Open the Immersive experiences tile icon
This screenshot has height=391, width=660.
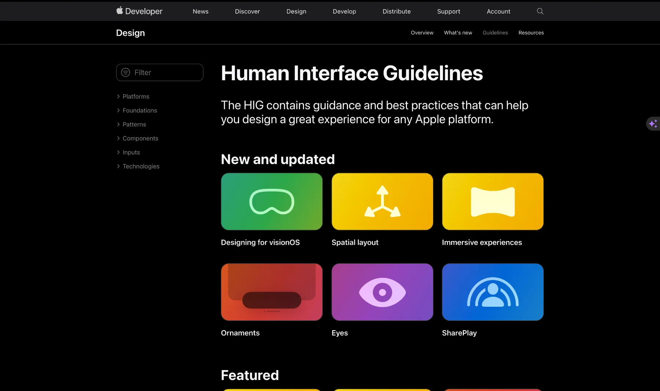point(492,202)
